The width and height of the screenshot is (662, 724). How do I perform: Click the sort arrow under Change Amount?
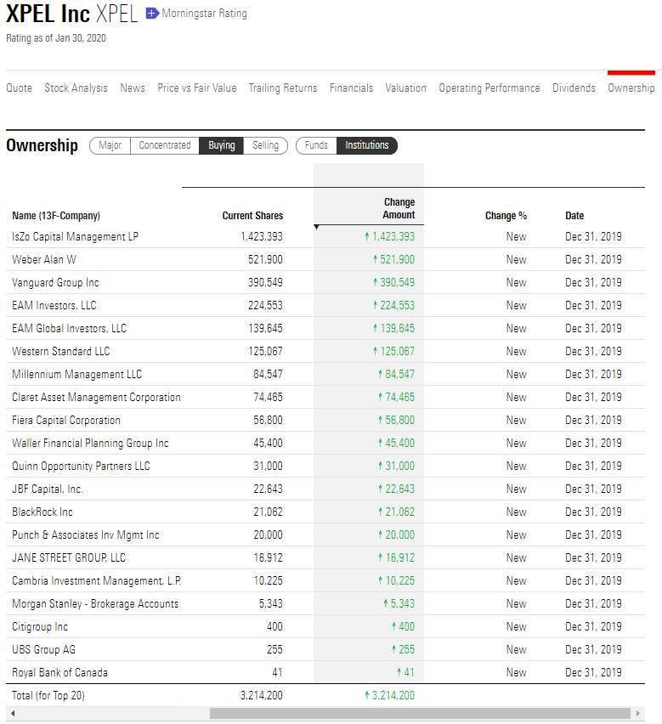[x=316, y=227]
